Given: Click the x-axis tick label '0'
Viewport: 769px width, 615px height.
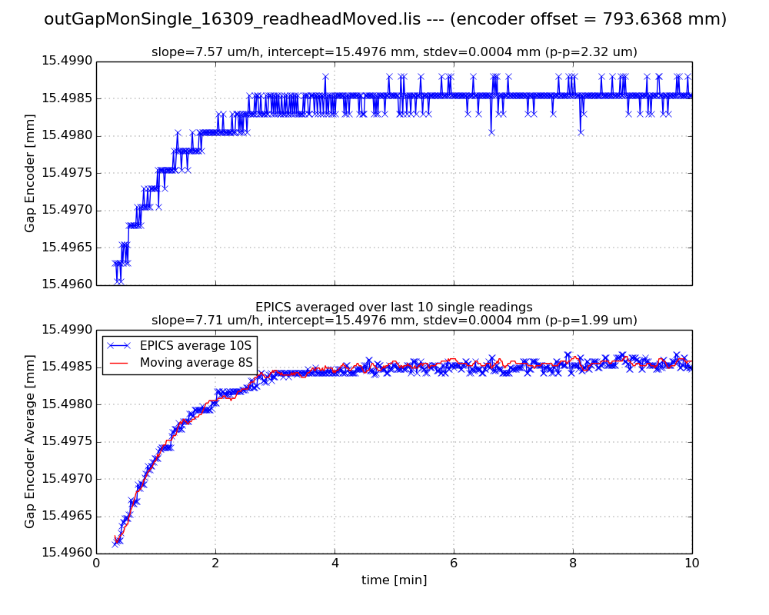Looking at the screenshot, I should coord(96,563).
